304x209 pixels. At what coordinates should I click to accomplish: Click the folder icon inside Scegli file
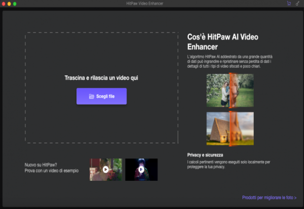point(91,96)
